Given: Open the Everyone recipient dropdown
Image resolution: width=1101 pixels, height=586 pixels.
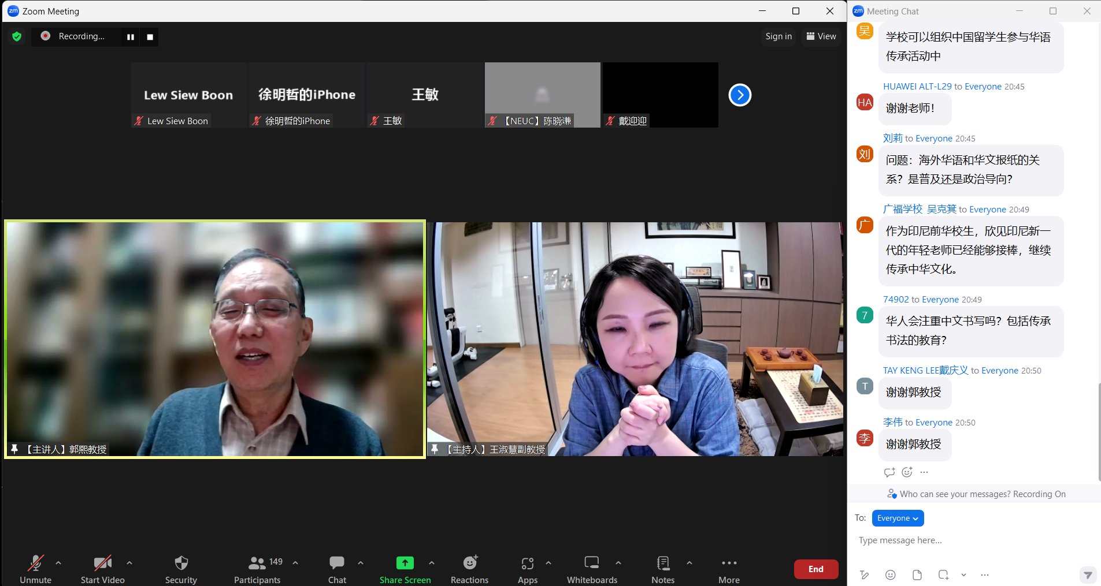Looking at the screenshot, I should pyautogui.click(x=898, y=518).
